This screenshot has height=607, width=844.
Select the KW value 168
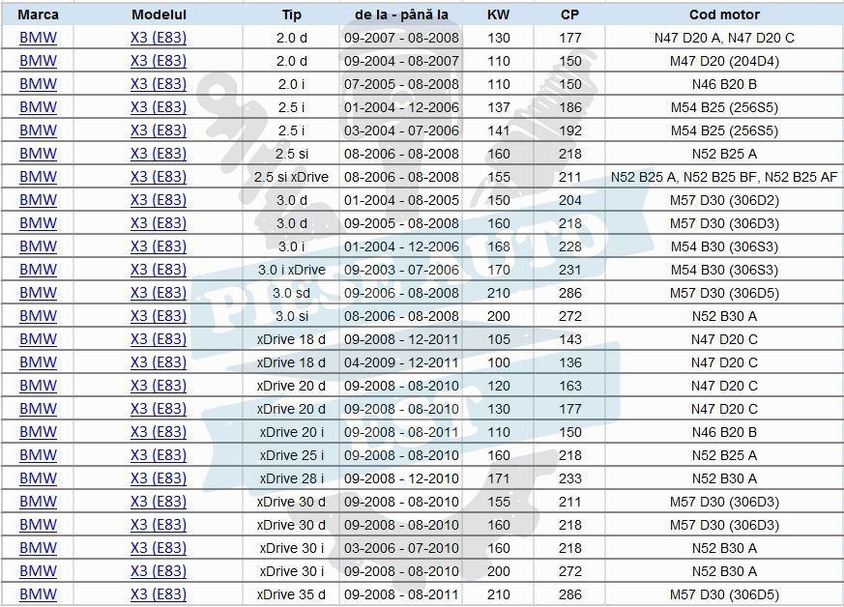click(498, 247)
